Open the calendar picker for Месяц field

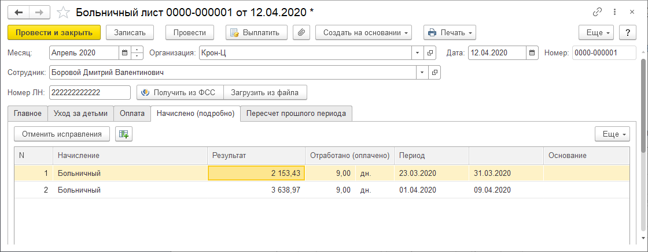[x=124, y=52]
